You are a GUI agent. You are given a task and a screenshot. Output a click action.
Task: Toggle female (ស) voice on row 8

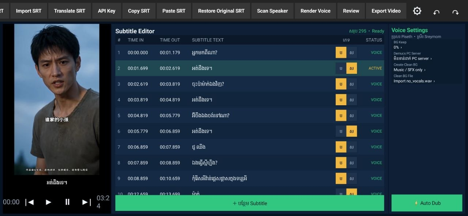pyautogui.click(x=352, y=163)
